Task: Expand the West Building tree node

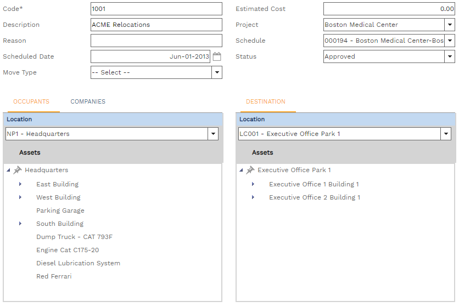Action: [x=20, y=197]
